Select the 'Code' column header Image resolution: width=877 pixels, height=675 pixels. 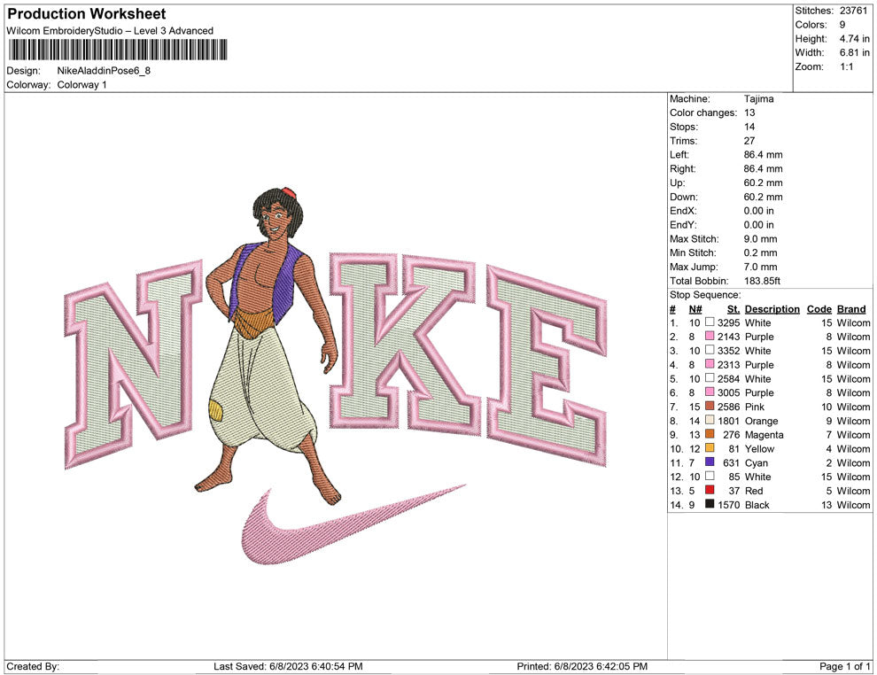819,308
